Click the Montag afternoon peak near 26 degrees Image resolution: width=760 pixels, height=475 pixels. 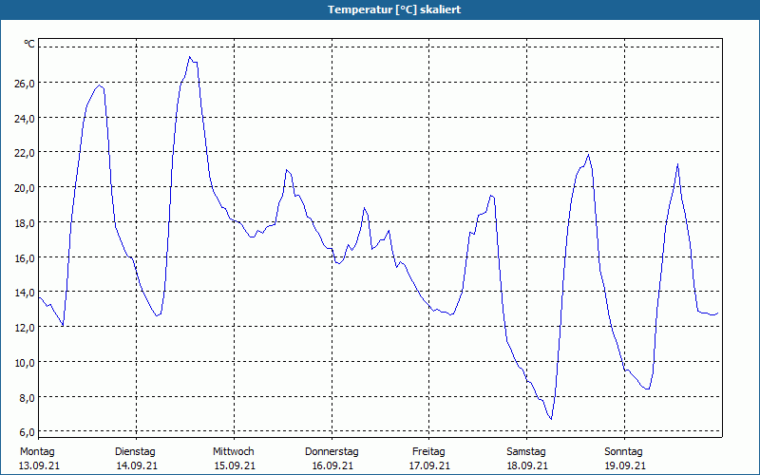[x=100, y=85]
